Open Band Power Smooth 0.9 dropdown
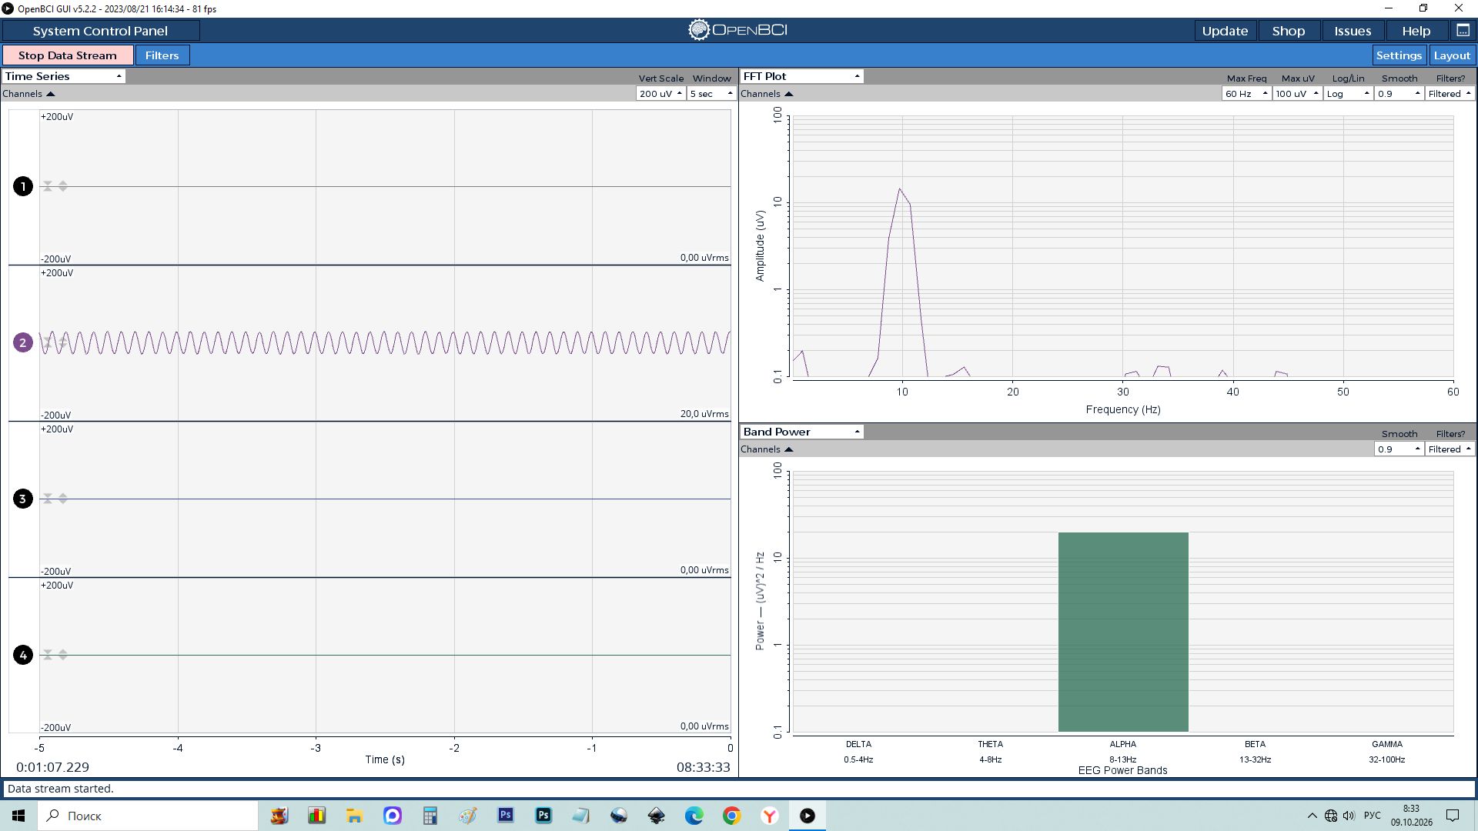Image resolution: width=1478 pixels, height=831 pixels. click(x=1399, y=449)
